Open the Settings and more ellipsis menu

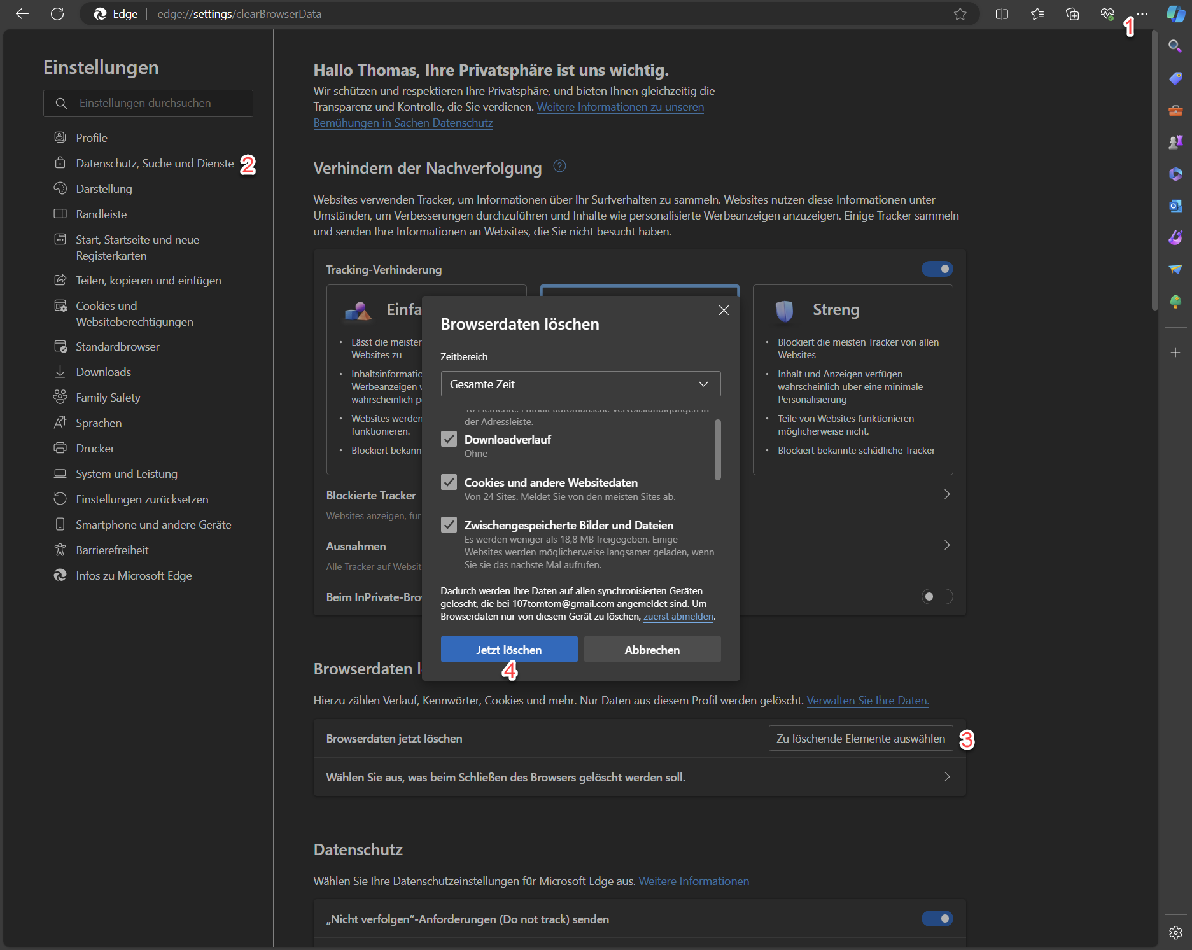click(x=1142, y=14)
